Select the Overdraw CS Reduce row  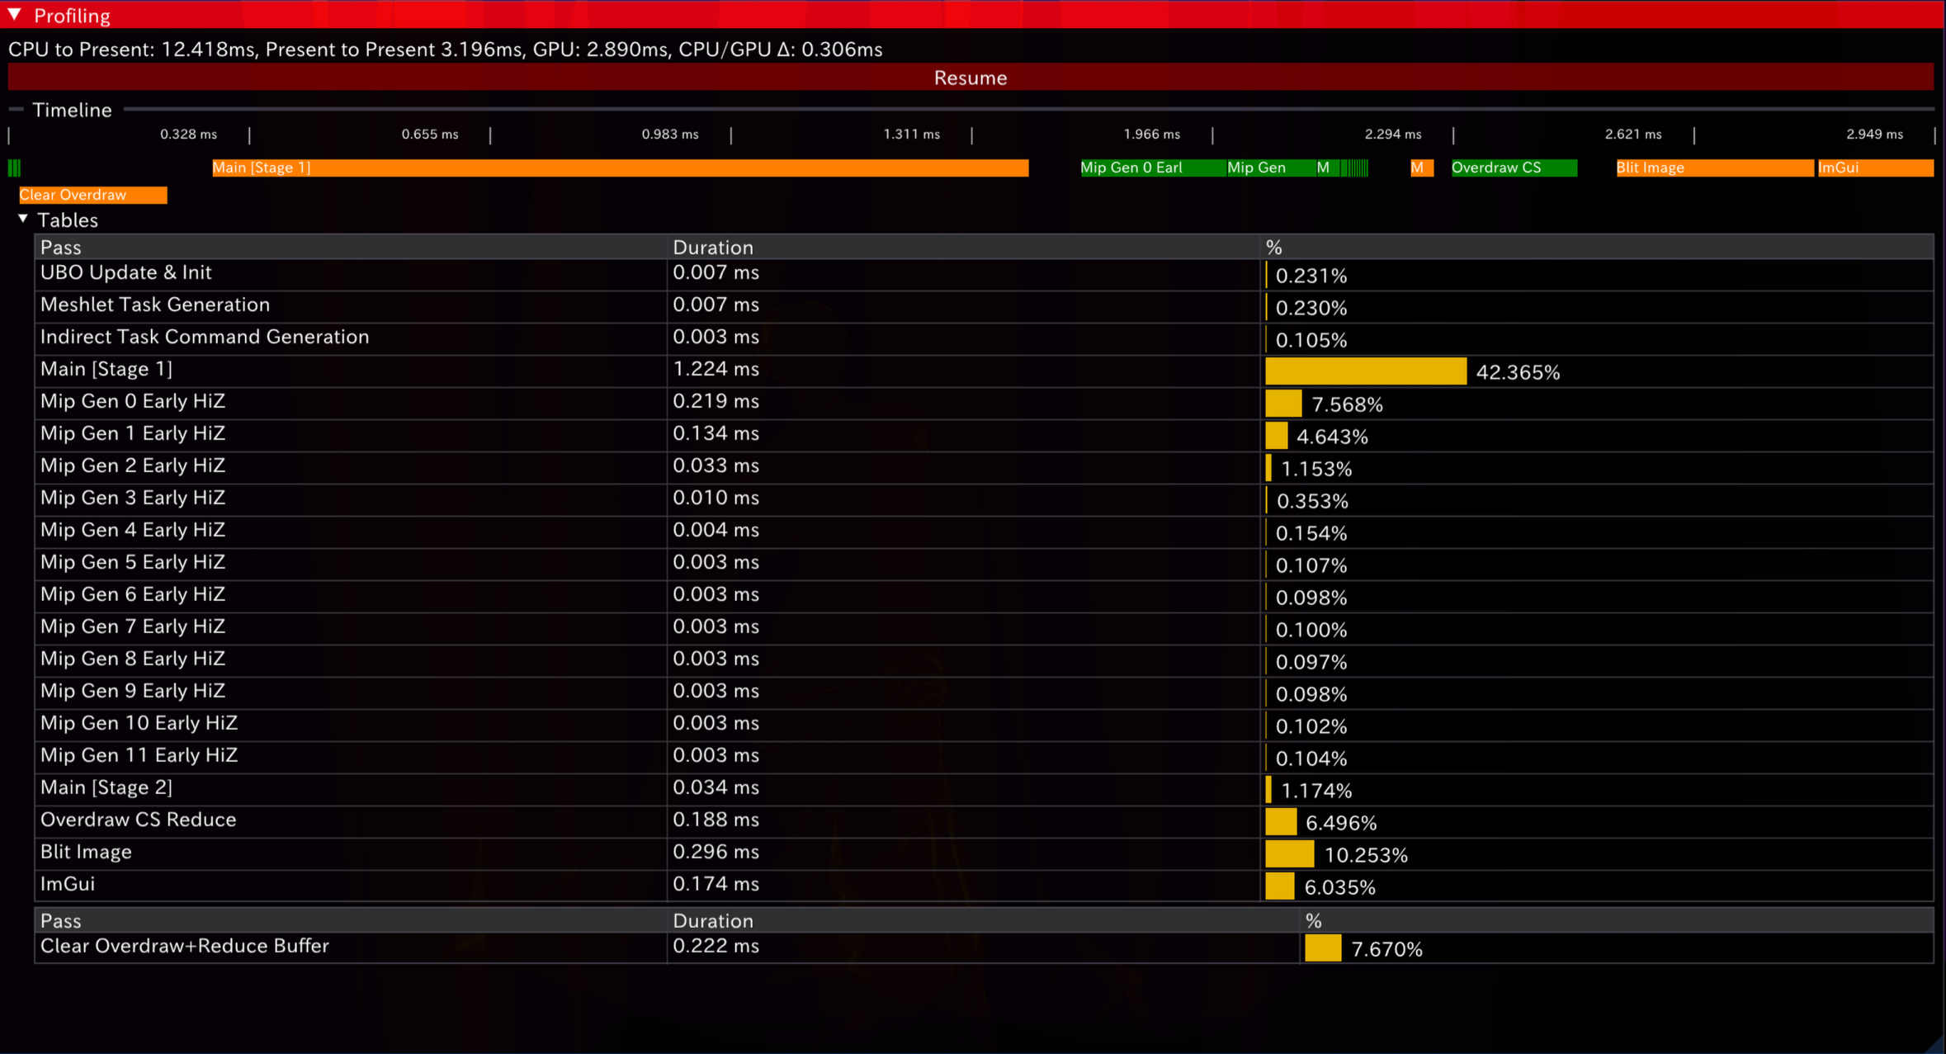[x=139, y=820]
